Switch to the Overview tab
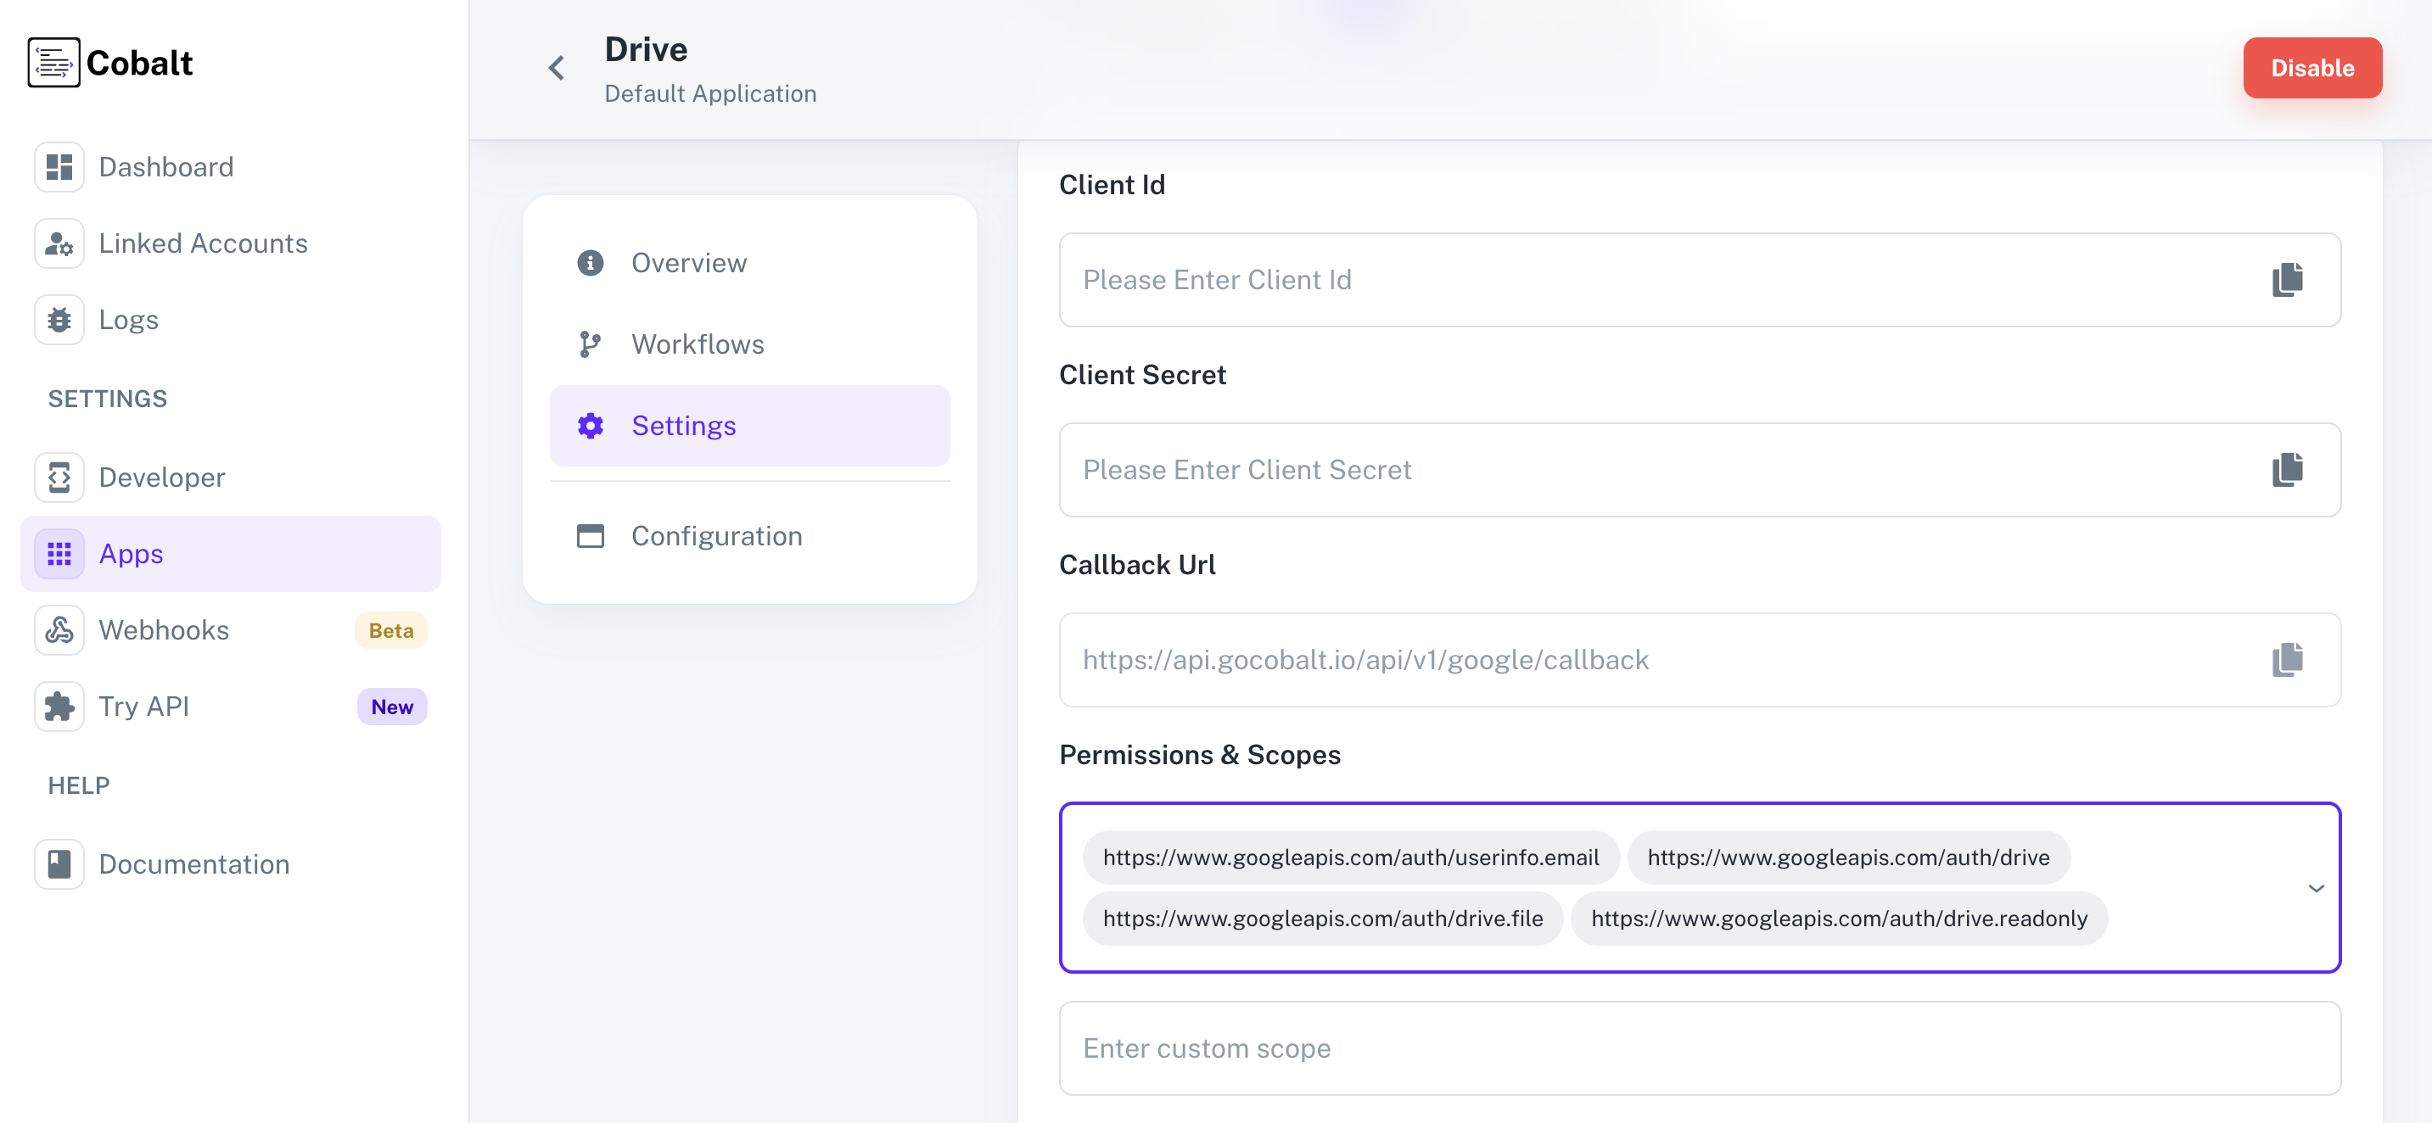The image size is (2432, 1123). 688,262
